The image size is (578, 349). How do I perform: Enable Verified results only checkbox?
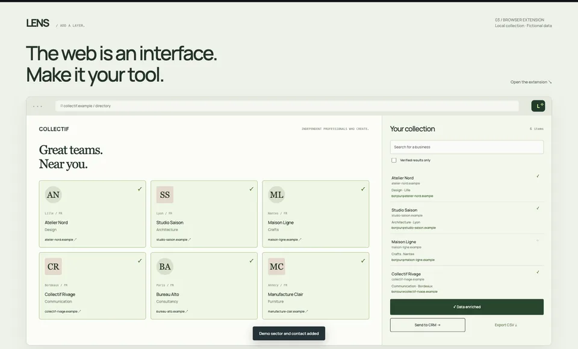point(394,160)
